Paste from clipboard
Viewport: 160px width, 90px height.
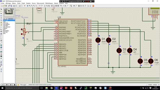49,6
